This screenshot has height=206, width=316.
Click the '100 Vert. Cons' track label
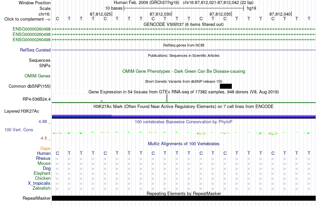[x=19, y=130]
